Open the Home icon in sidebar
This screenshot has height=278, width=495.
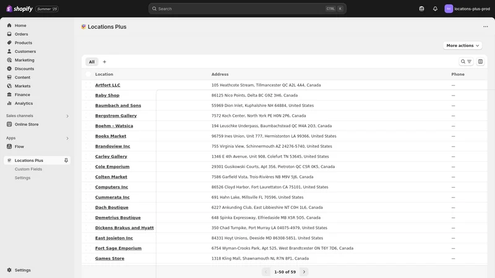[9, 25]
